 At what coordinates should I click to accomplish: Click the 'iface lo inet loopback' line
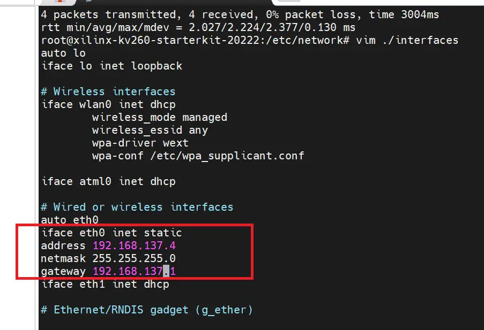pyautogui.click(x=111, y=66)
